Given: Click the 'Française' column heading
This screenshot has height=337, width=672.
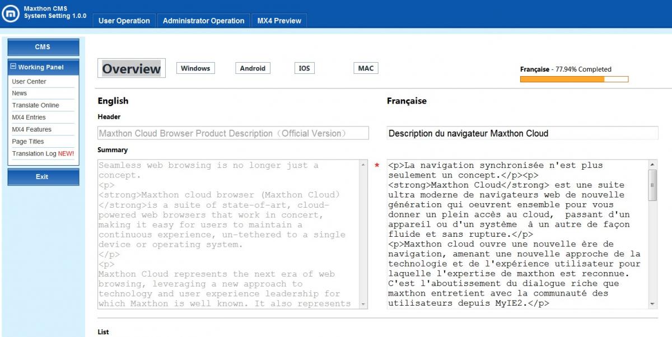Looking at the screenshot, I should [407, 101].
